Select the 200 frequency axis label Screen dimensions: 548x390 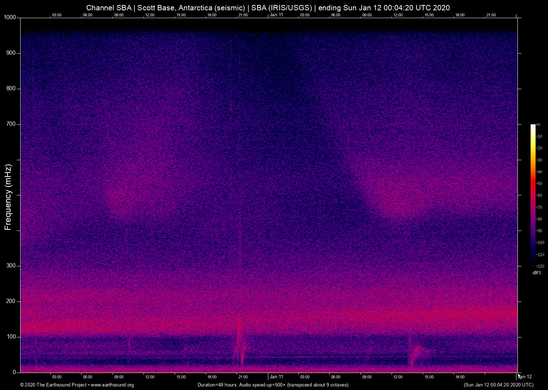coord(11,301)
